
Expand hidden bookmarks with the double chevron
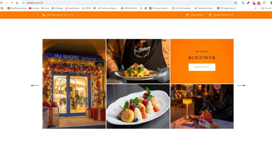(x=255, y=8)
